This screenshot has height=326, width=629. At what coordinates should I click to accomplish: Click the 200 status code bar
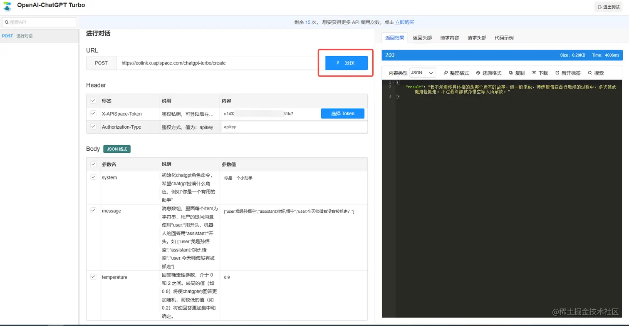coord(502,55)
